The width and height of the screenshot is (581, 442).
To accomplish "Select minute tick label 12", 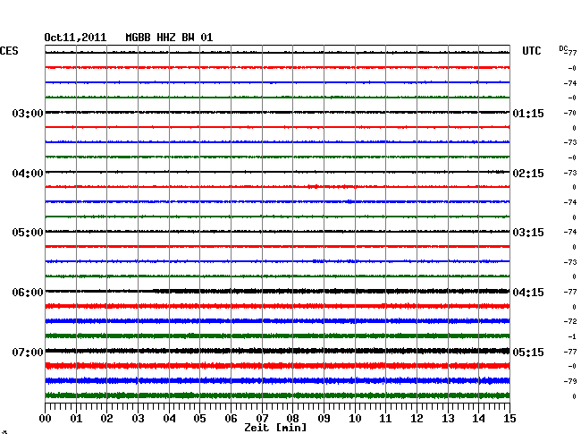I will (x=417, y=418).
